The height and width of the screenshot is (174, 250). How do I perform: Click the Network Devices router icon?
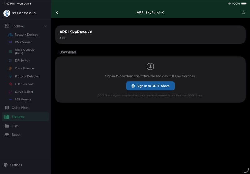[10, 34]
